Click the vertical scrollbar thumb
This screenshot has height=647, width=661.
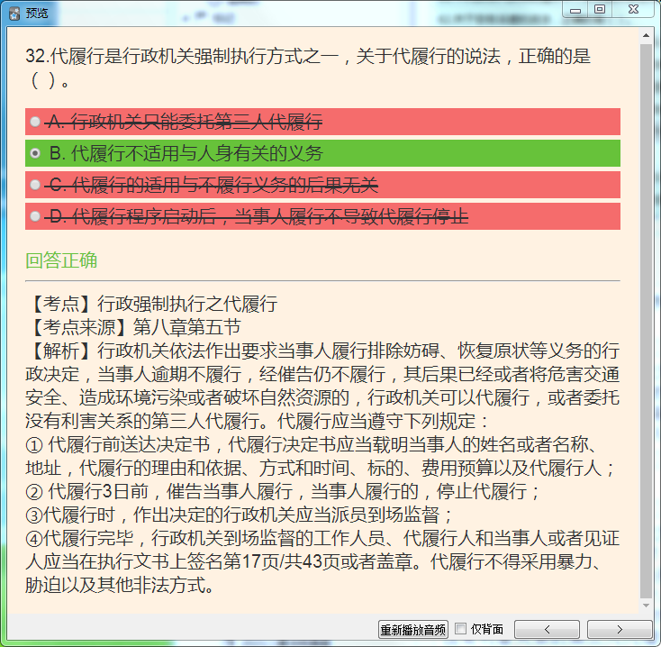(x=646, y=321)
